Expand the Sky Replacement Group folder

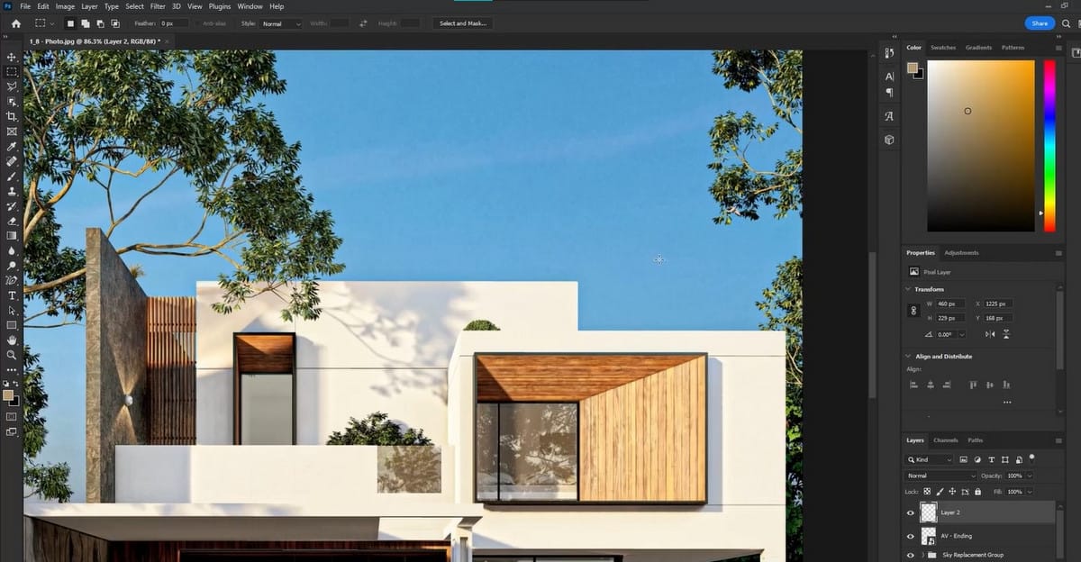point(921,555)
